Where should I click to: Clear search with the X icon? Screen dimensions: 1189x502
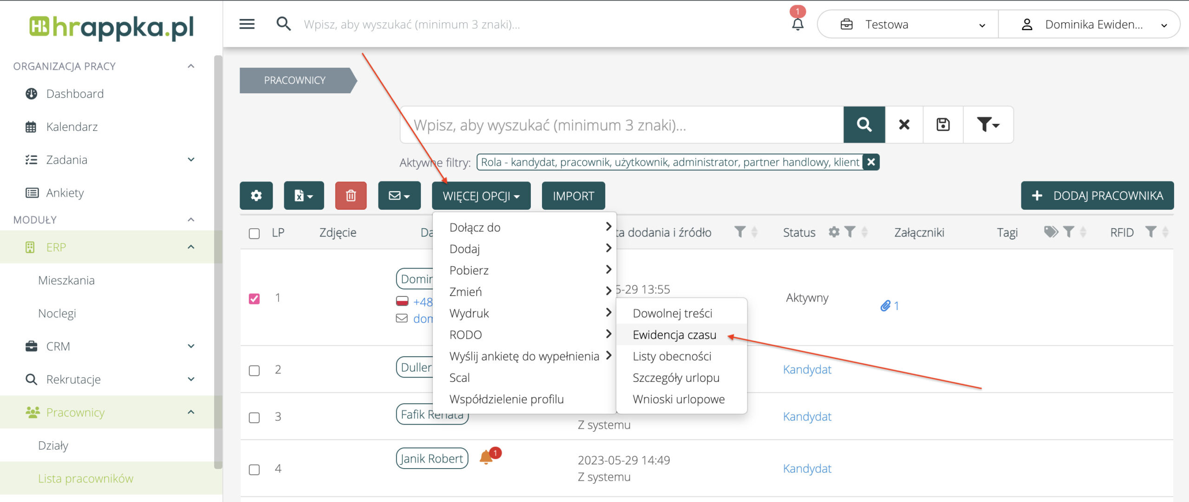point(904,124)
